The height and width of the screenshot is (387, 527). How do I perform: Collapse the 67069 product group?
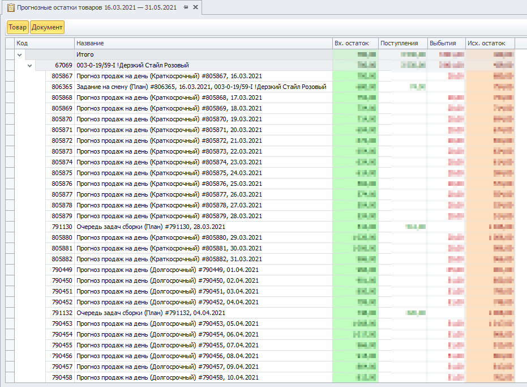31,65
